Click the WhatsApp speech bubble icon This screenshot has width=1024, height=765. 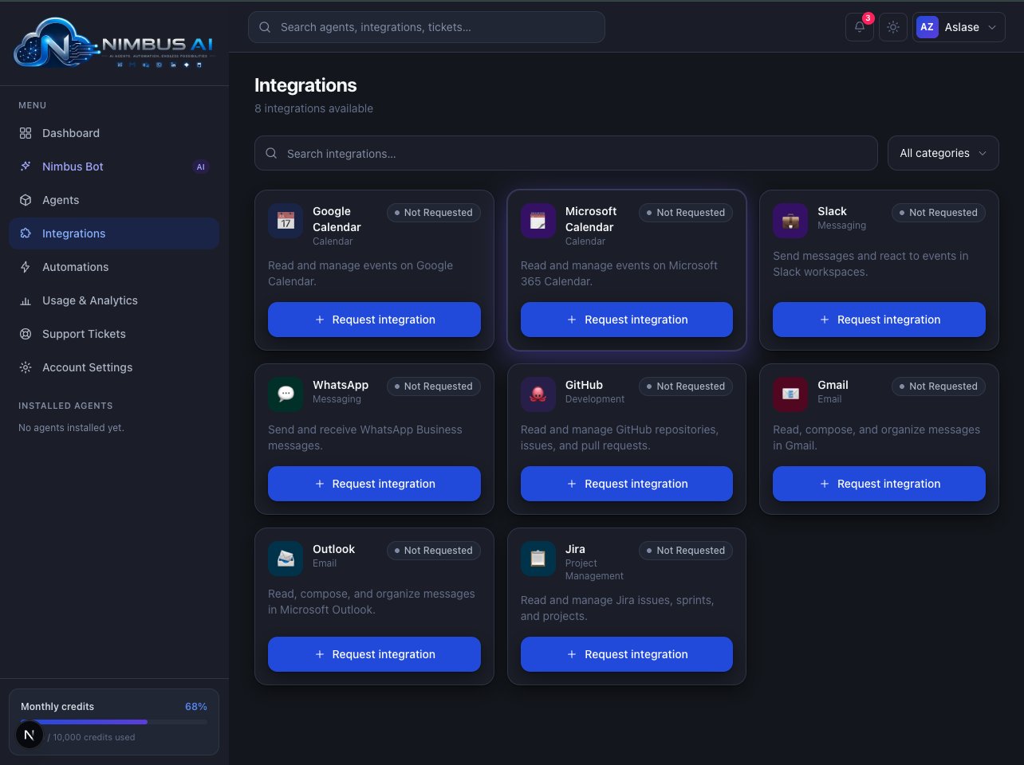286,394
